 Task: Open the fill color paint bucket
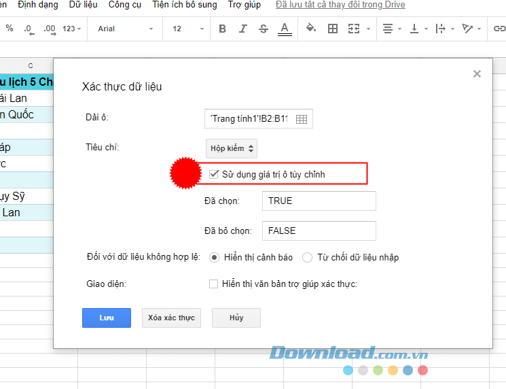coord(311,28)
